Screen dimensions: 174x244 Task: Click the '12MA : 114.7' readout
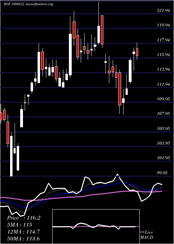[23, 231]
